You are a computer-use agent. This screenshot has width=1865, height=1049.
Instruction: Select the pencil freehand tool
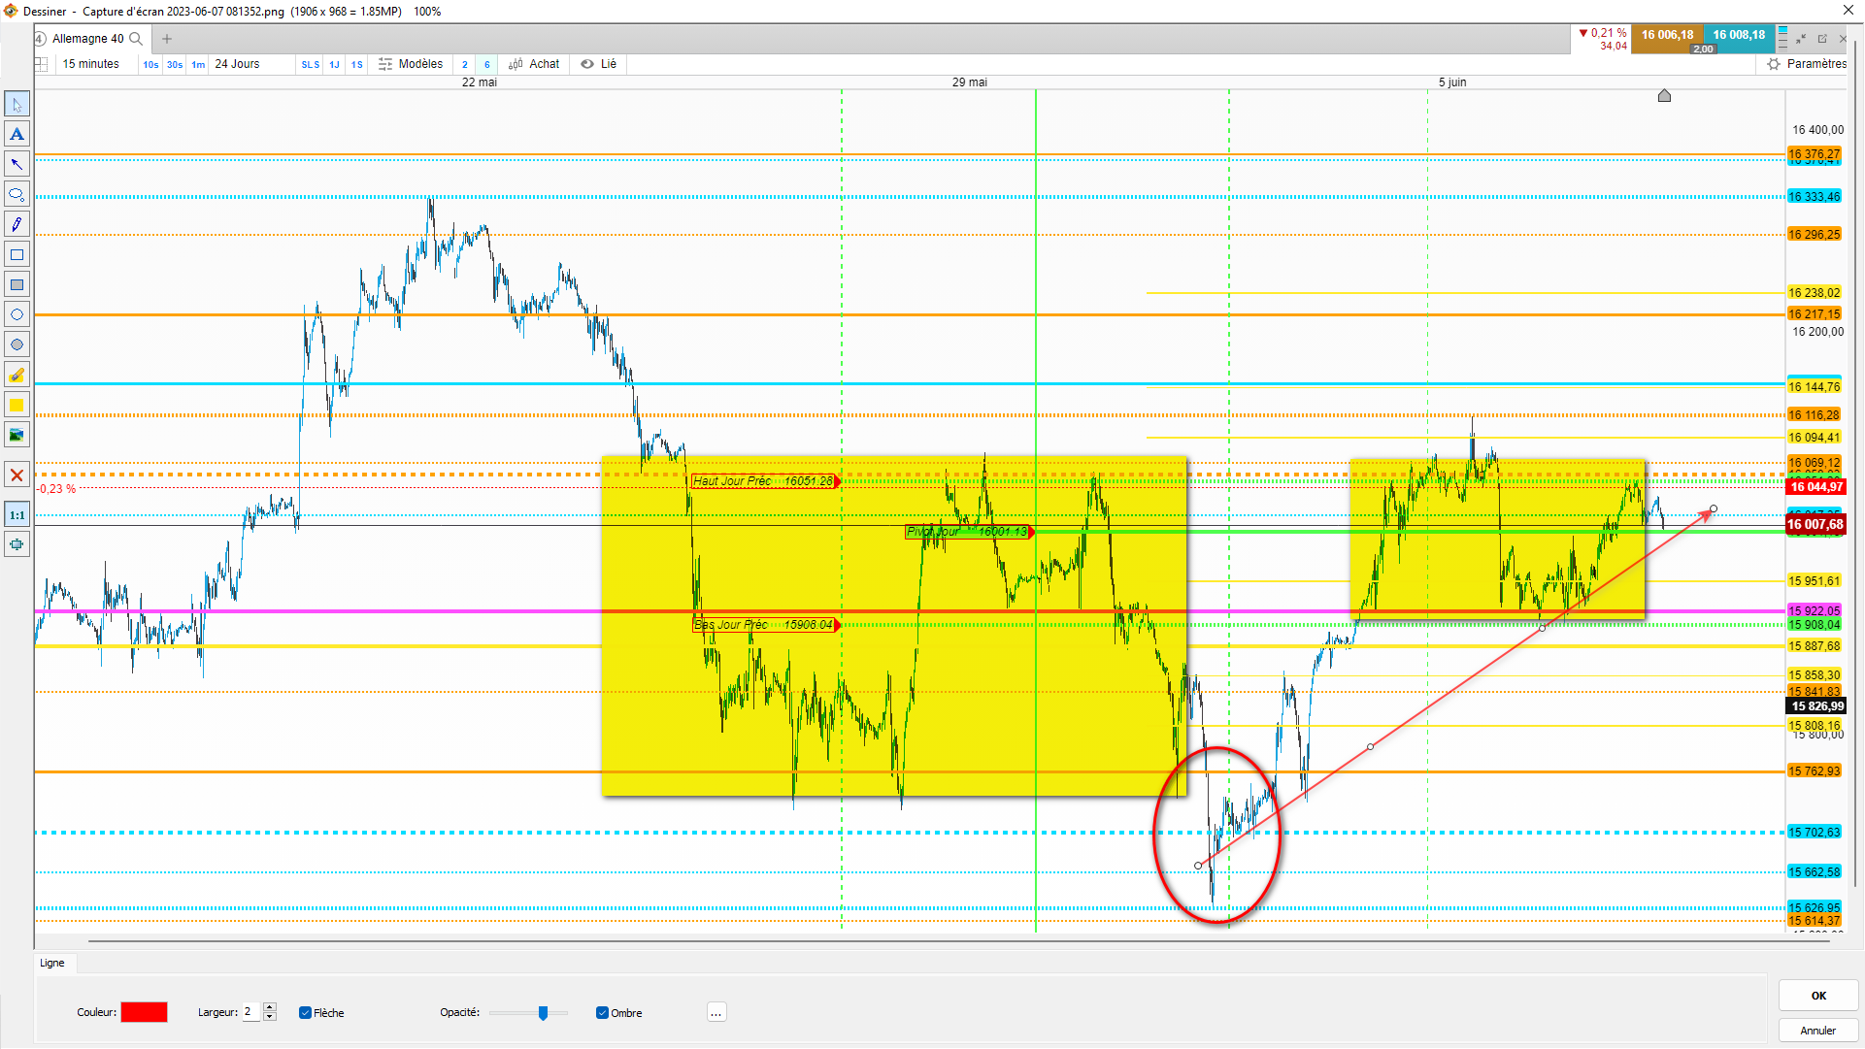[17, 224]
